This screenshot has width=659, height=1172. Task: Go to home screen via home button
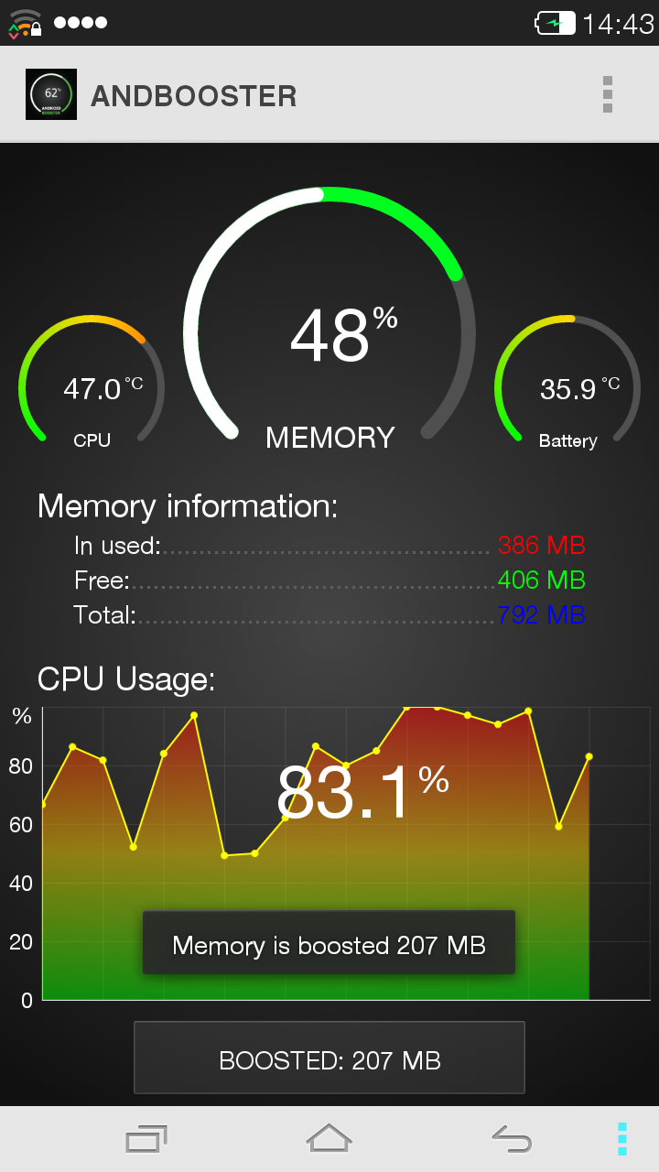(329, 1138)
